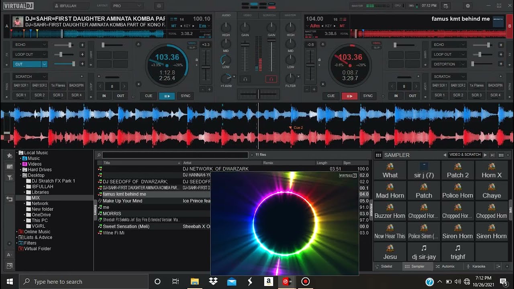Open PRO layout dropdown
514x289 pixels.
pyautogui.click(x=127, y=6)
